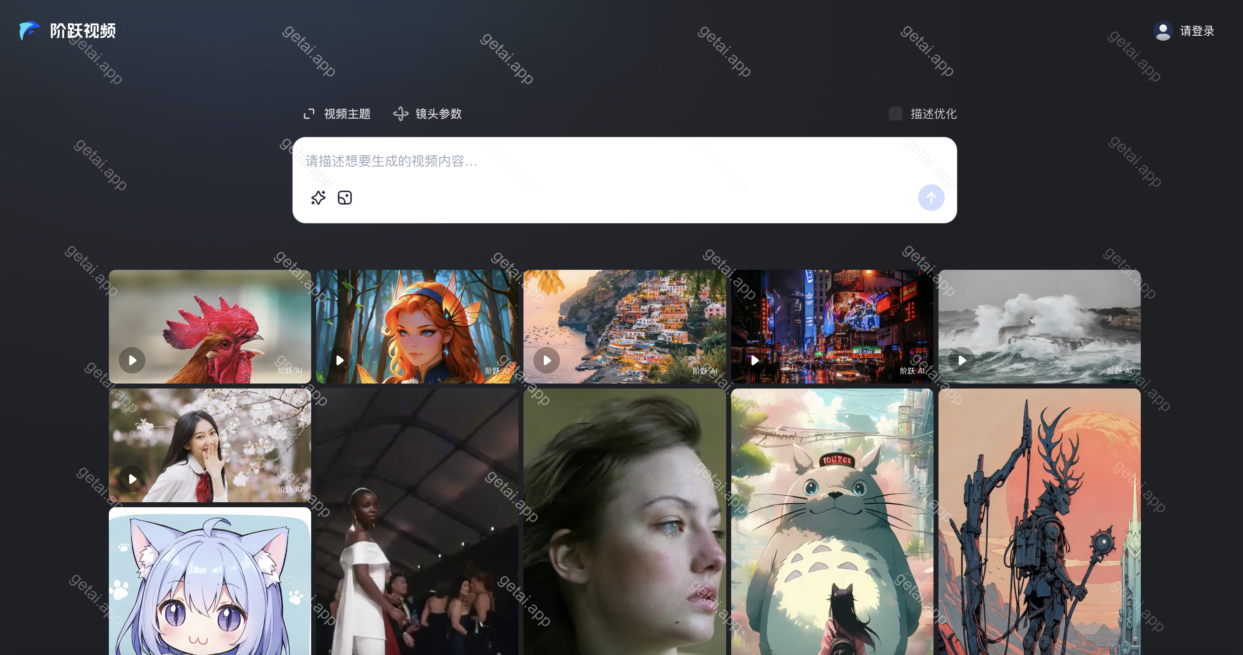Open the 阶跃视频 home title text
The image size is (1243, 655).
pyautogui.click(x=83, y=31)
